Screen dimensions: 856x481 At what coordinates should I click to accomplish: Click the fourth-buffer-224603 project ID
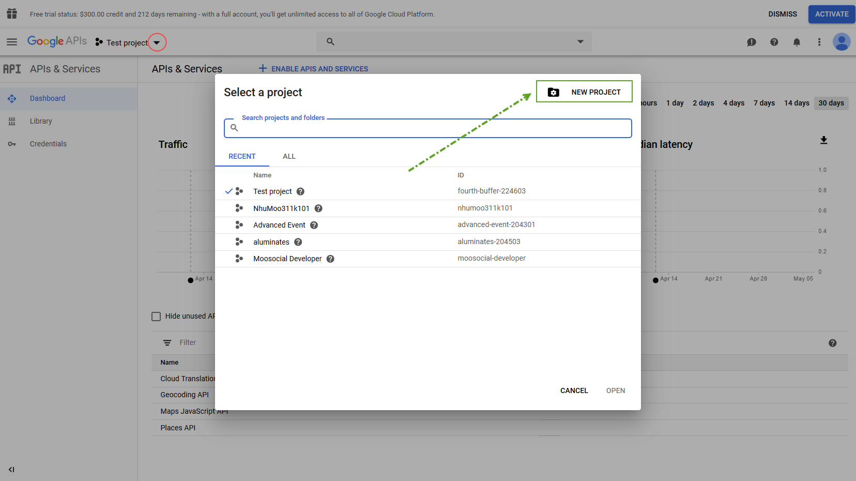click(492, 191)
